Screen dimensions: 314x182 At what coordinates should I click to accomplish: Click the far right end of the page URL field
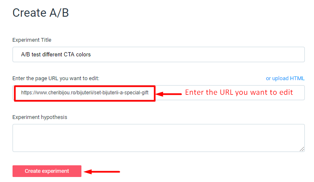pyautogui.click(x=299, y=93)
